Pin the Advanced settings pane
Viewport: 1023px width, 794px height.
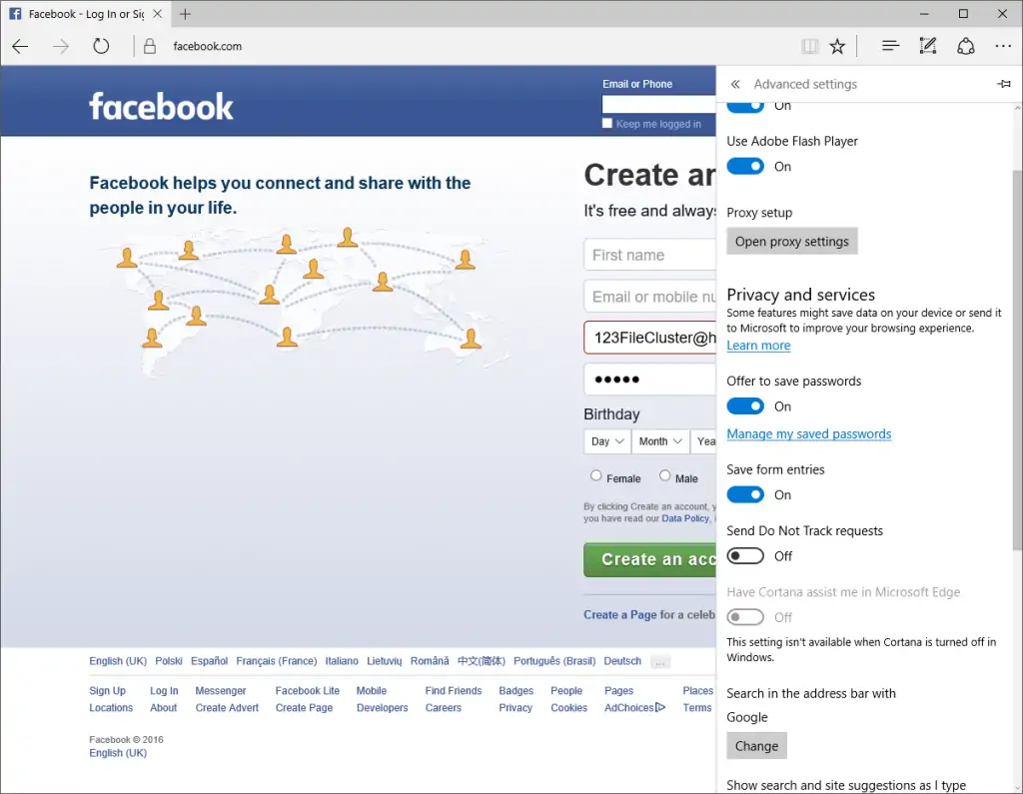1004,84
